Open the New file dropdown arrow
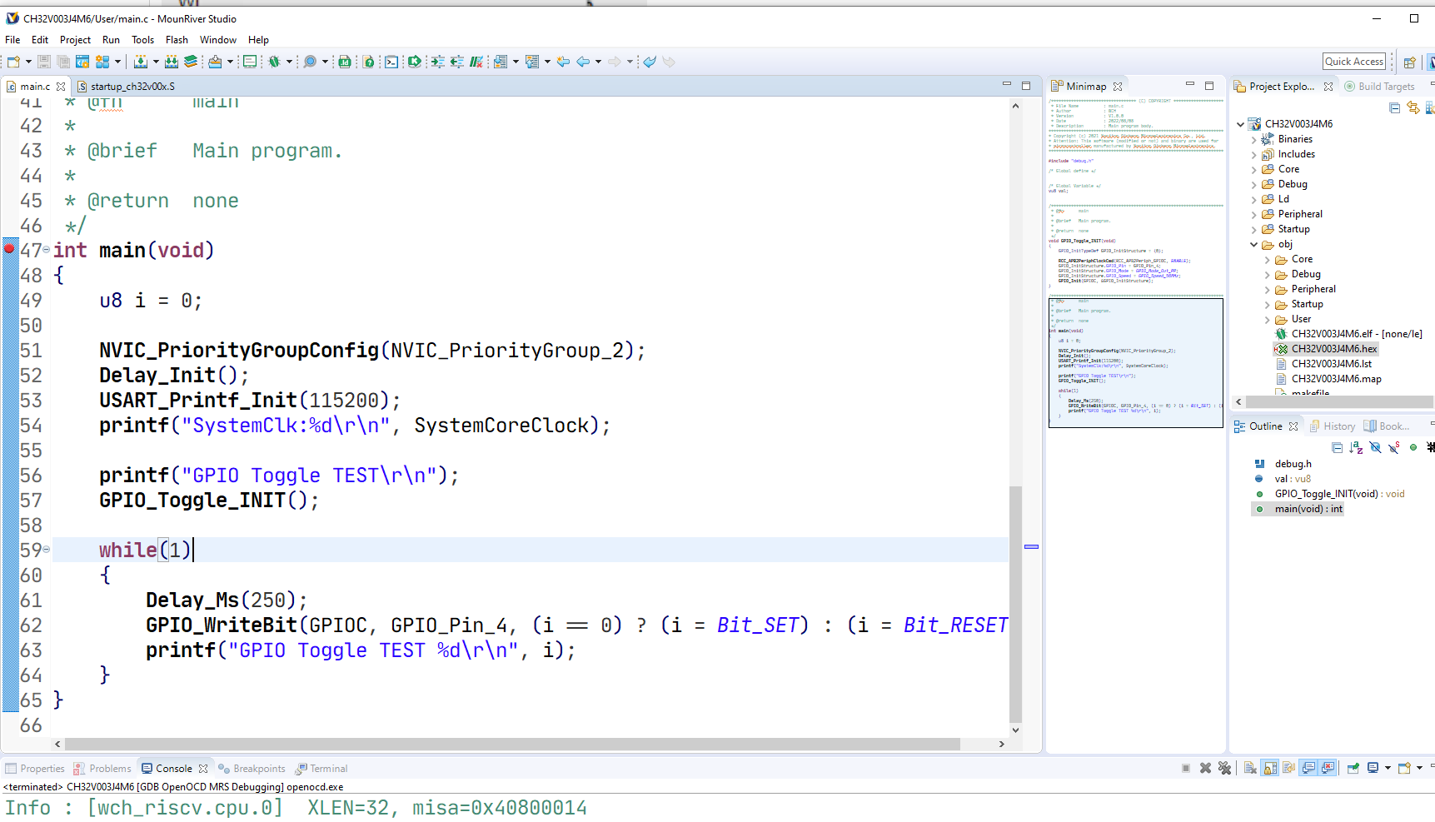This screenshot has height=822, width=1435. 28,62
